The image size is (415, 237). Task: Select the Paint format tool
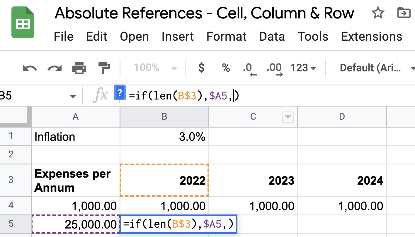[x=104, y=68]
